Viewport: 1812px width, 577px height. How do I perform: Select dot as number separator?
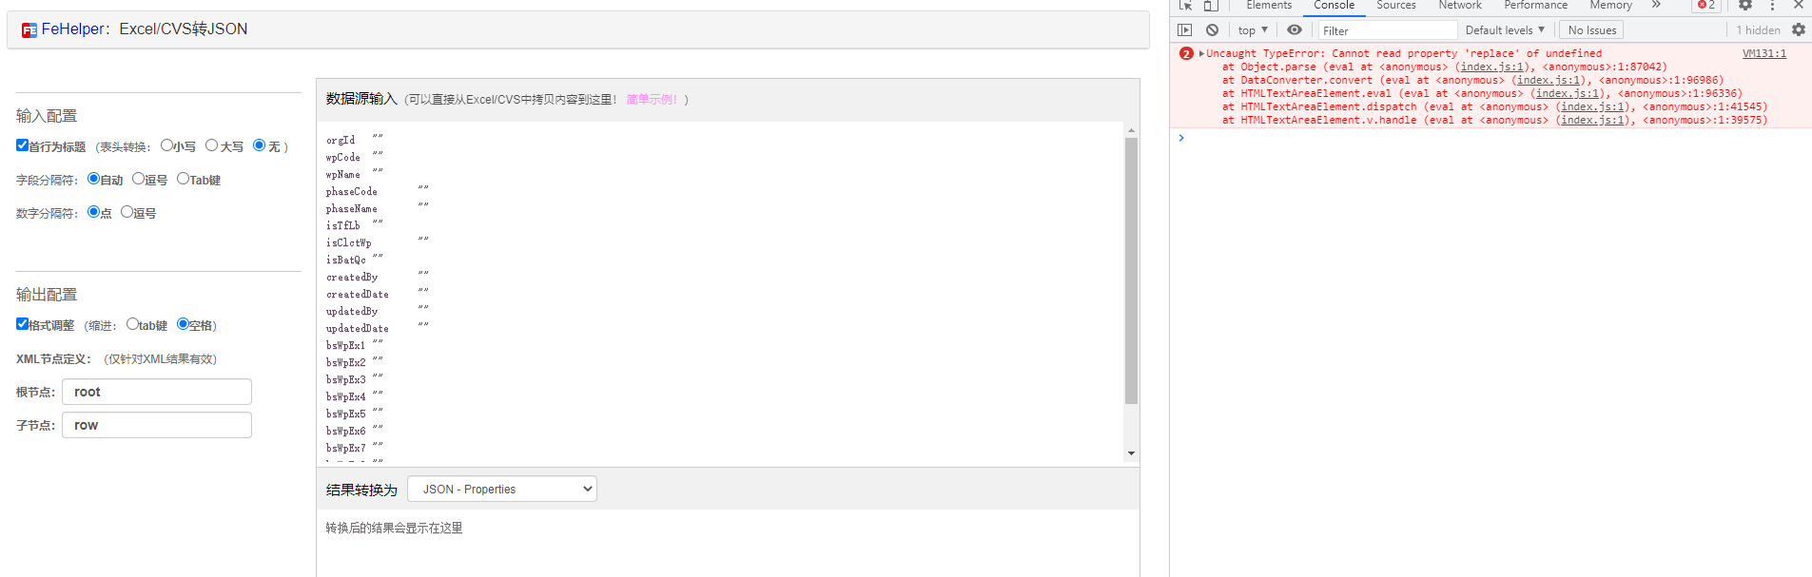[x=93, y=212]
